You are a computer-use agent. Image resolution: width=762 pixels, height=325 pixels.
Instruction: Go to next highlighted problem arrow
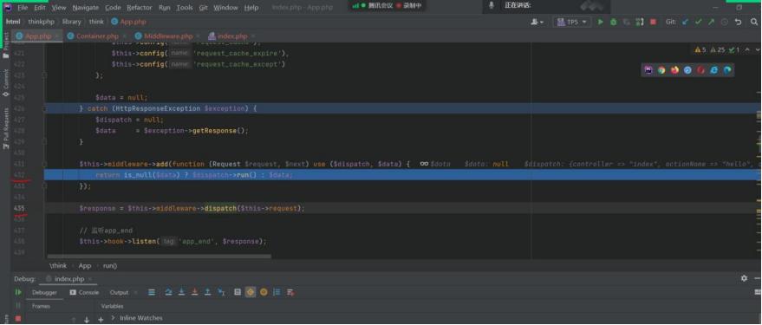(757, 49)
